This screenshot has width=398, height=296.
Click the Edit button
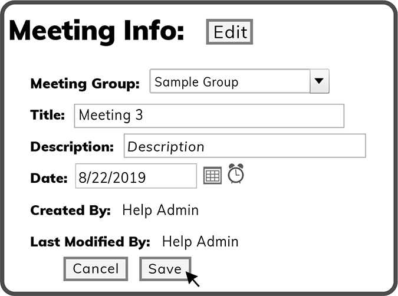[x=229, y=32]
